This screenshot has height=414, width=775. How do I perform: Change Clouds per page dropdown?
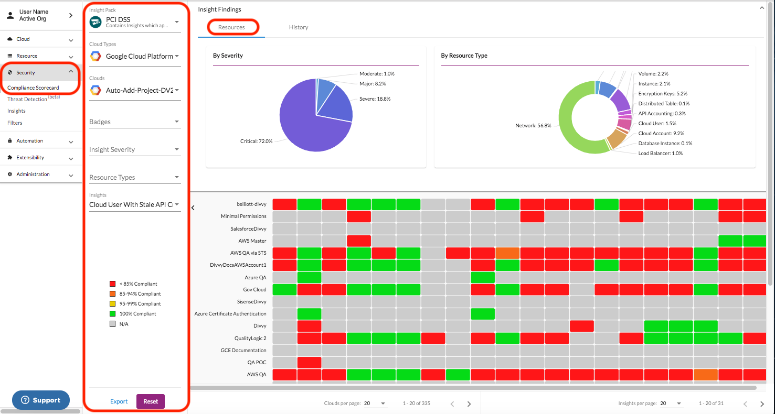coord(375,404)
